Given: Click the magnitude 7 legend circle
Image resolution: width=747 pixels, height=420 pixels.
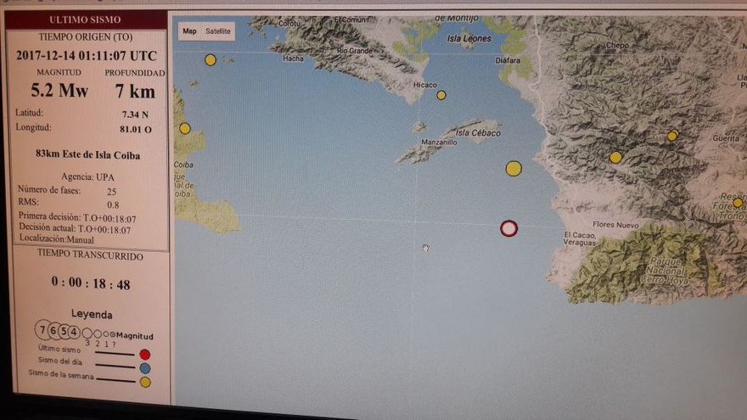Looking at the screenshot, I should 42,331.
